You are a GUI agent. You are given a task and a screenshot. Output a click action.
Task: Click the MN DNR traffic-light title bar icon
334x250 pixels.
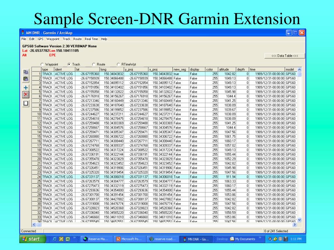(23, 33)
